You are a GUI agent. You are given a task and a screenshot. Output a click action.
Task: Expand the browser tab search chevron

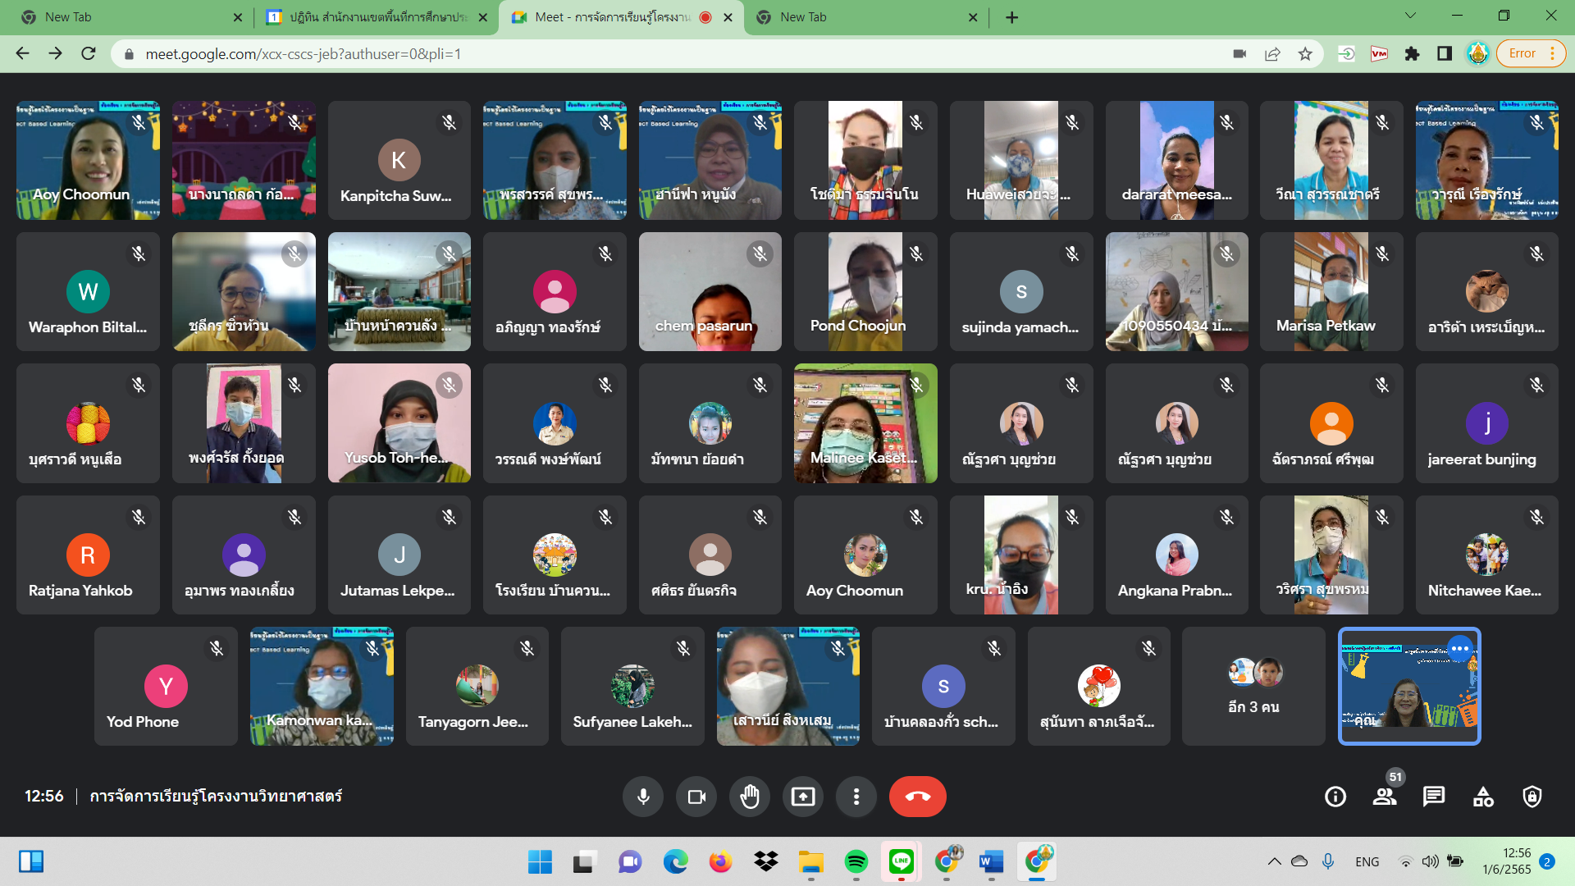click(1410, 16)
